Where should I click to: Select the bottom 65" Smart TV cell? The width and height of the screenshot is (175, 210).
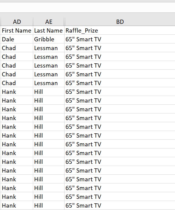120,205
